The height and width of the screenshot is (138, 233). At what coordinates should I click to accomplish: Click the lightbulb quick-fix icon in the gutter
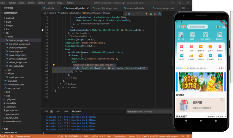point(54,65)
